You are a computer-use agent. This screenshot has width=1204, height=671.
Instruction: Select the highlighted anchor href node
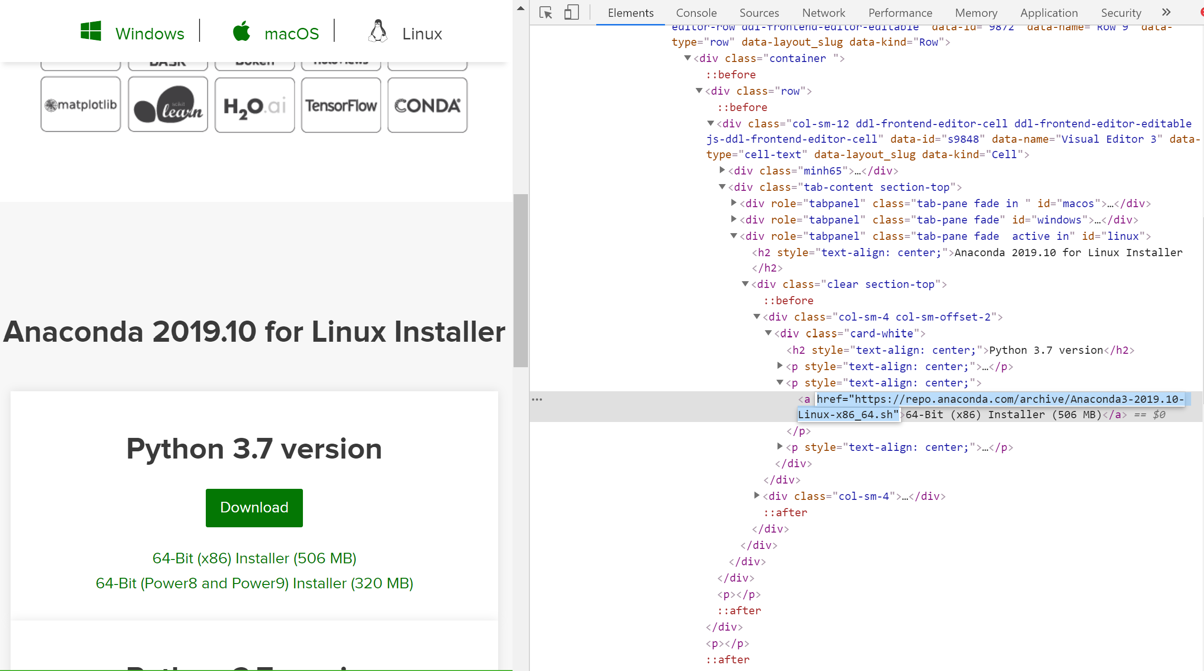(991, 407)
